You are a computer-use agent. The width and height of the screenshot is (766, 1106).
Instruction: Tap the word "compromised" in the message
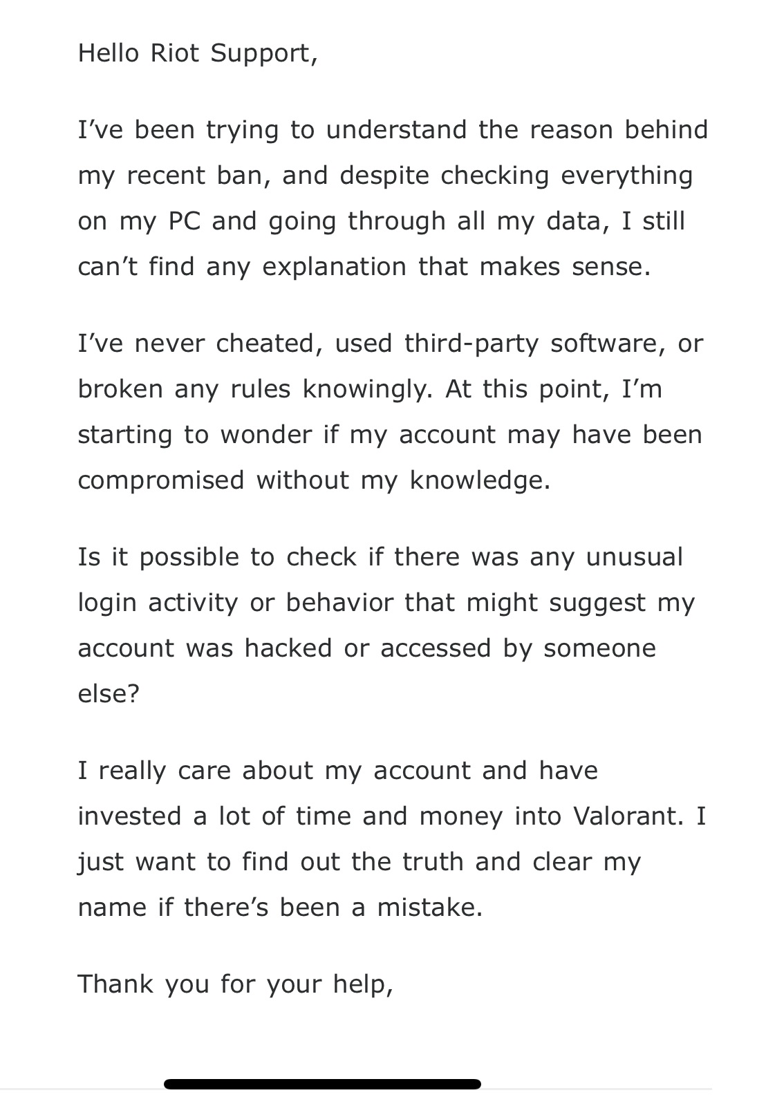160,480
